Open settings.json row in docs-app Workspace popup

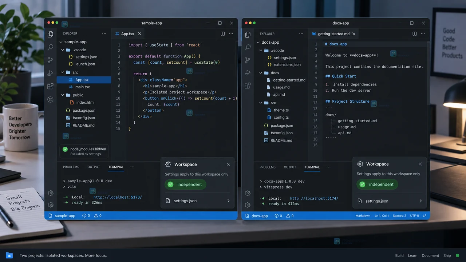(389, 201)
